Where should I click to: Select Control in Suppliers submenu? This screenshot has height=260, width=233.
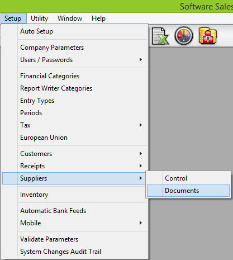(188, 178)
